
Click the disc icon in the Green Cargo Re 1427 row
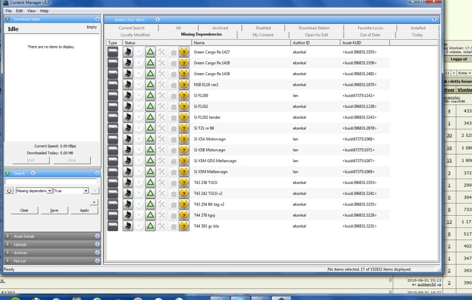pyautogui.click(x=139, y=52)
